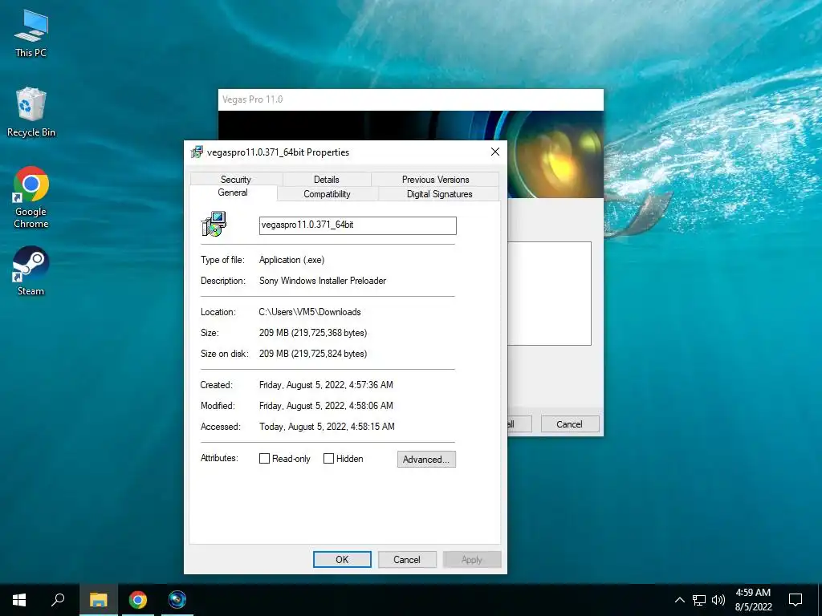Open the notification center icon
822x616 pixels.
[796, 600]
